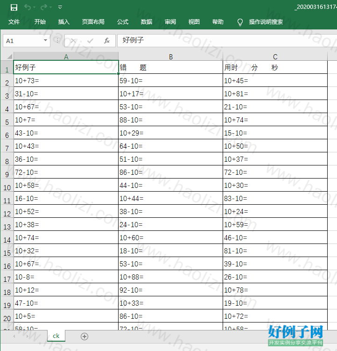Select cell with 83-10=
Image resolution: width=337 pixels, height=351 pixels.
tap(275, 198)
